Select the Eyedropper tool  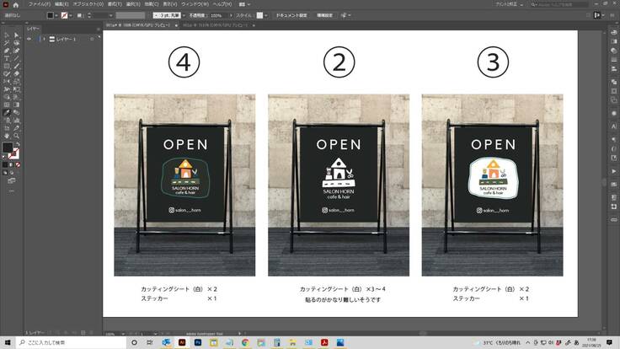coord(7,111)
